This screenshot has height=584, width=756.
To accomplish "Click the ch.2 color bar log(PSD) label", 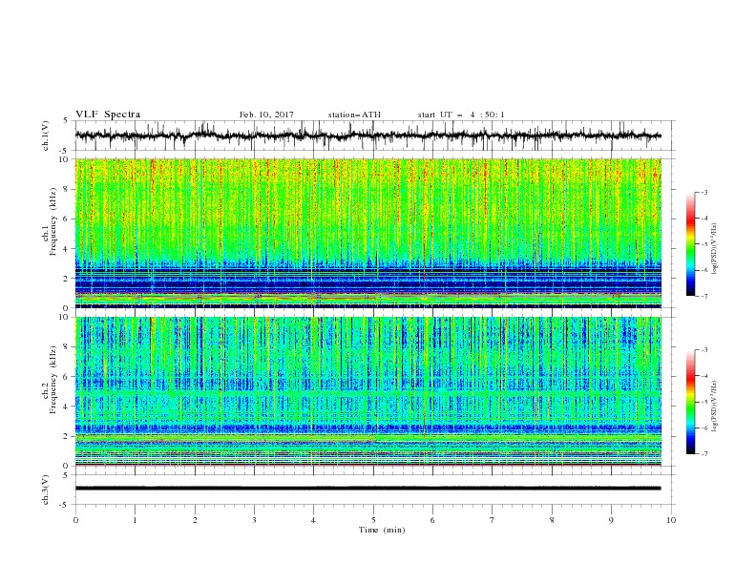I will [x=714, y=407].
